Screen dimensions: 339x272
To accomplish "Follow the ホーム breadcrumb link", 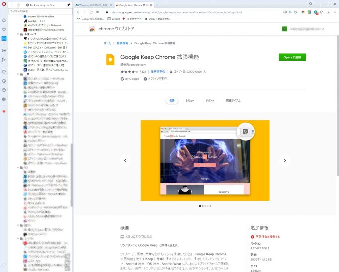I will point(107,43).
